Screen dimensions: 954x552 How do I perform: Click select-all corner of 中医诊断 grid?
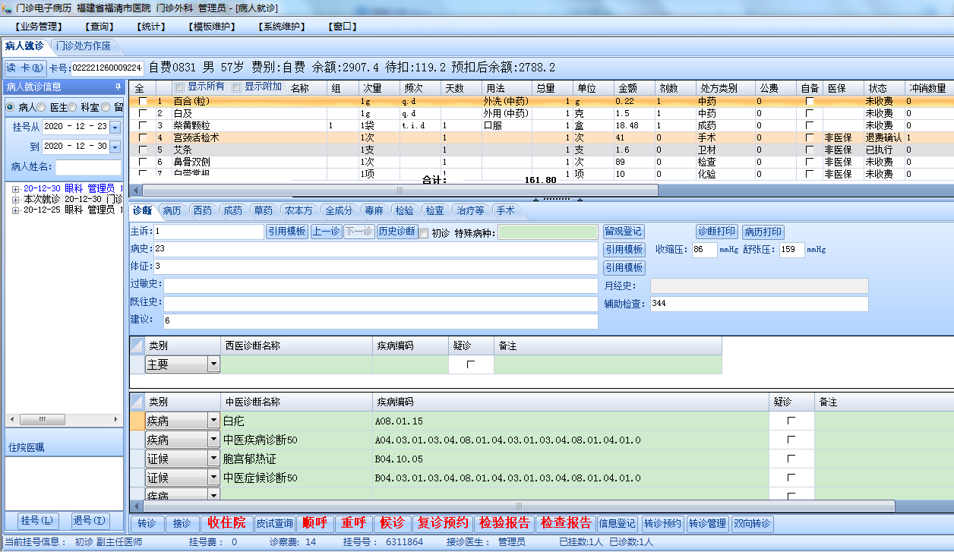pos(137,402)
